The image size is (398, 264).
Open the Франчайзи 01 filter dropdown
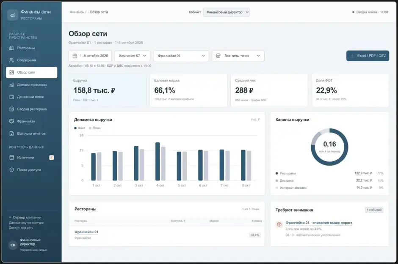click(x=181, y=56)
